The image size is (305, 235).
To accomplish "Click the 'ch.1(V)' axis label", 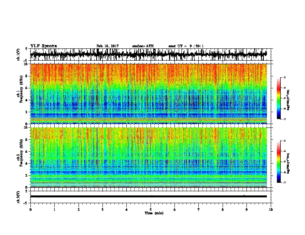I will 18,55.
